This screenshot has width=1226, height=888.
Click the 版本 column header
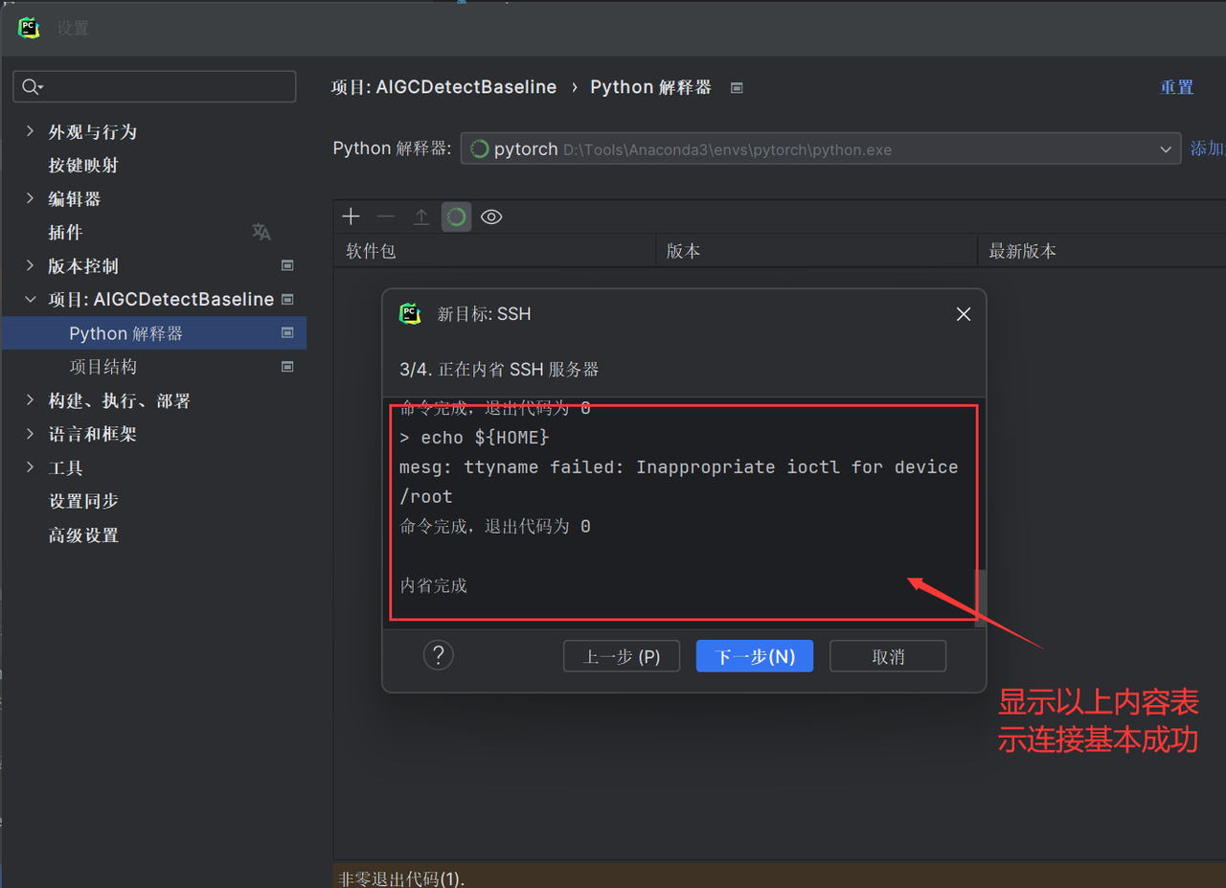tap(816, 251)
